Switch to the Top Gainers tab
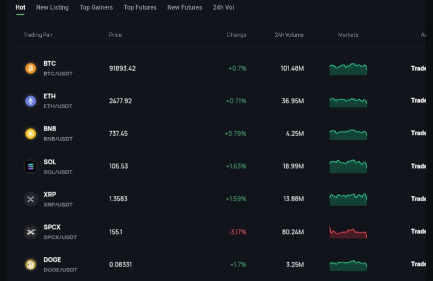Screen dimensions: 433x281 [x=96, y=7]
